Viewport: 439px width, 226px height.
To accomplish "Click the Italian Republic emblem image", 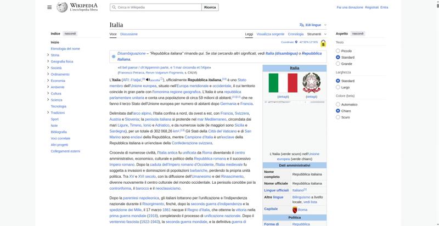I will tap(311, 83).
